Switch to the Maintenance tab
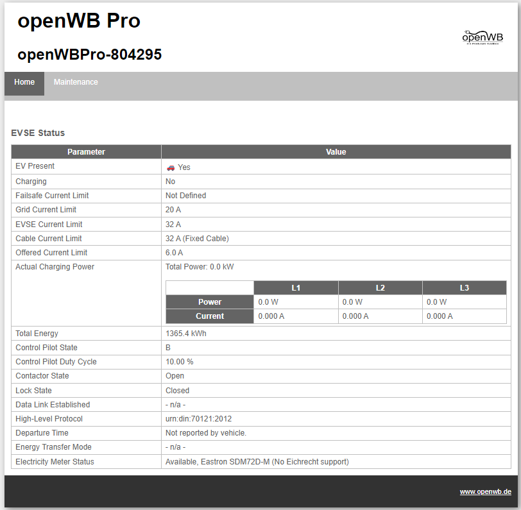The width and height of the screenshot is (521, 510). 76,82
